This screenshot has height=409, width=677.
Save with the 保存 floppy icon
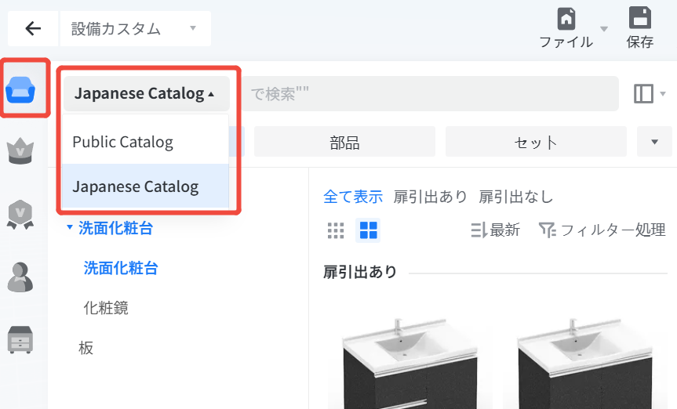[x=640, y=28]
